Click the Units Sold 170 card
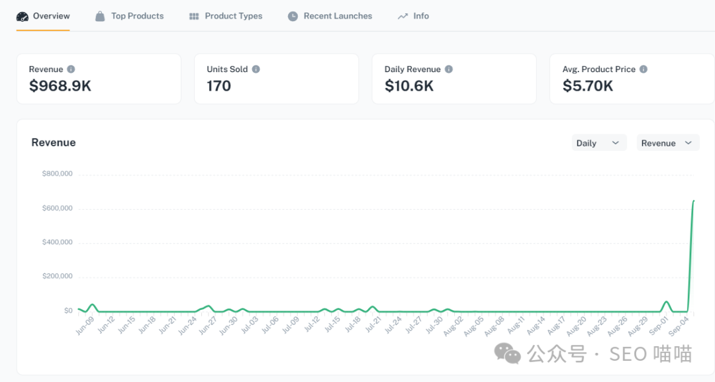715x382 pixels. tap(276, 79)
